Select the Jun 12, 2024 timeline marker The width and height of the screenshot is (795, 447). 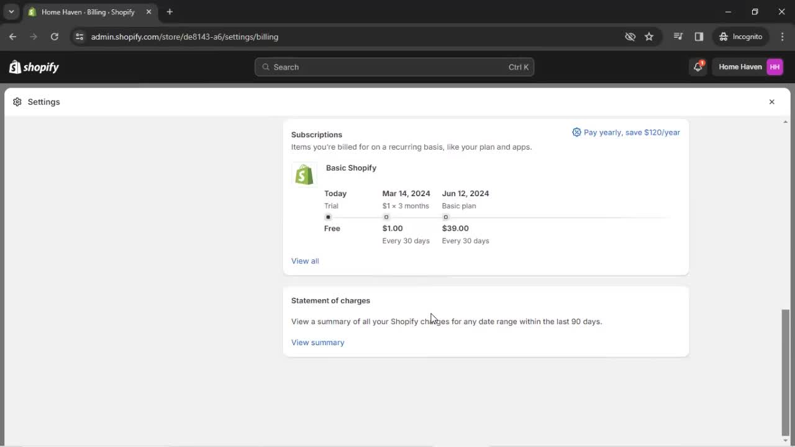click(x=445, y=217)
